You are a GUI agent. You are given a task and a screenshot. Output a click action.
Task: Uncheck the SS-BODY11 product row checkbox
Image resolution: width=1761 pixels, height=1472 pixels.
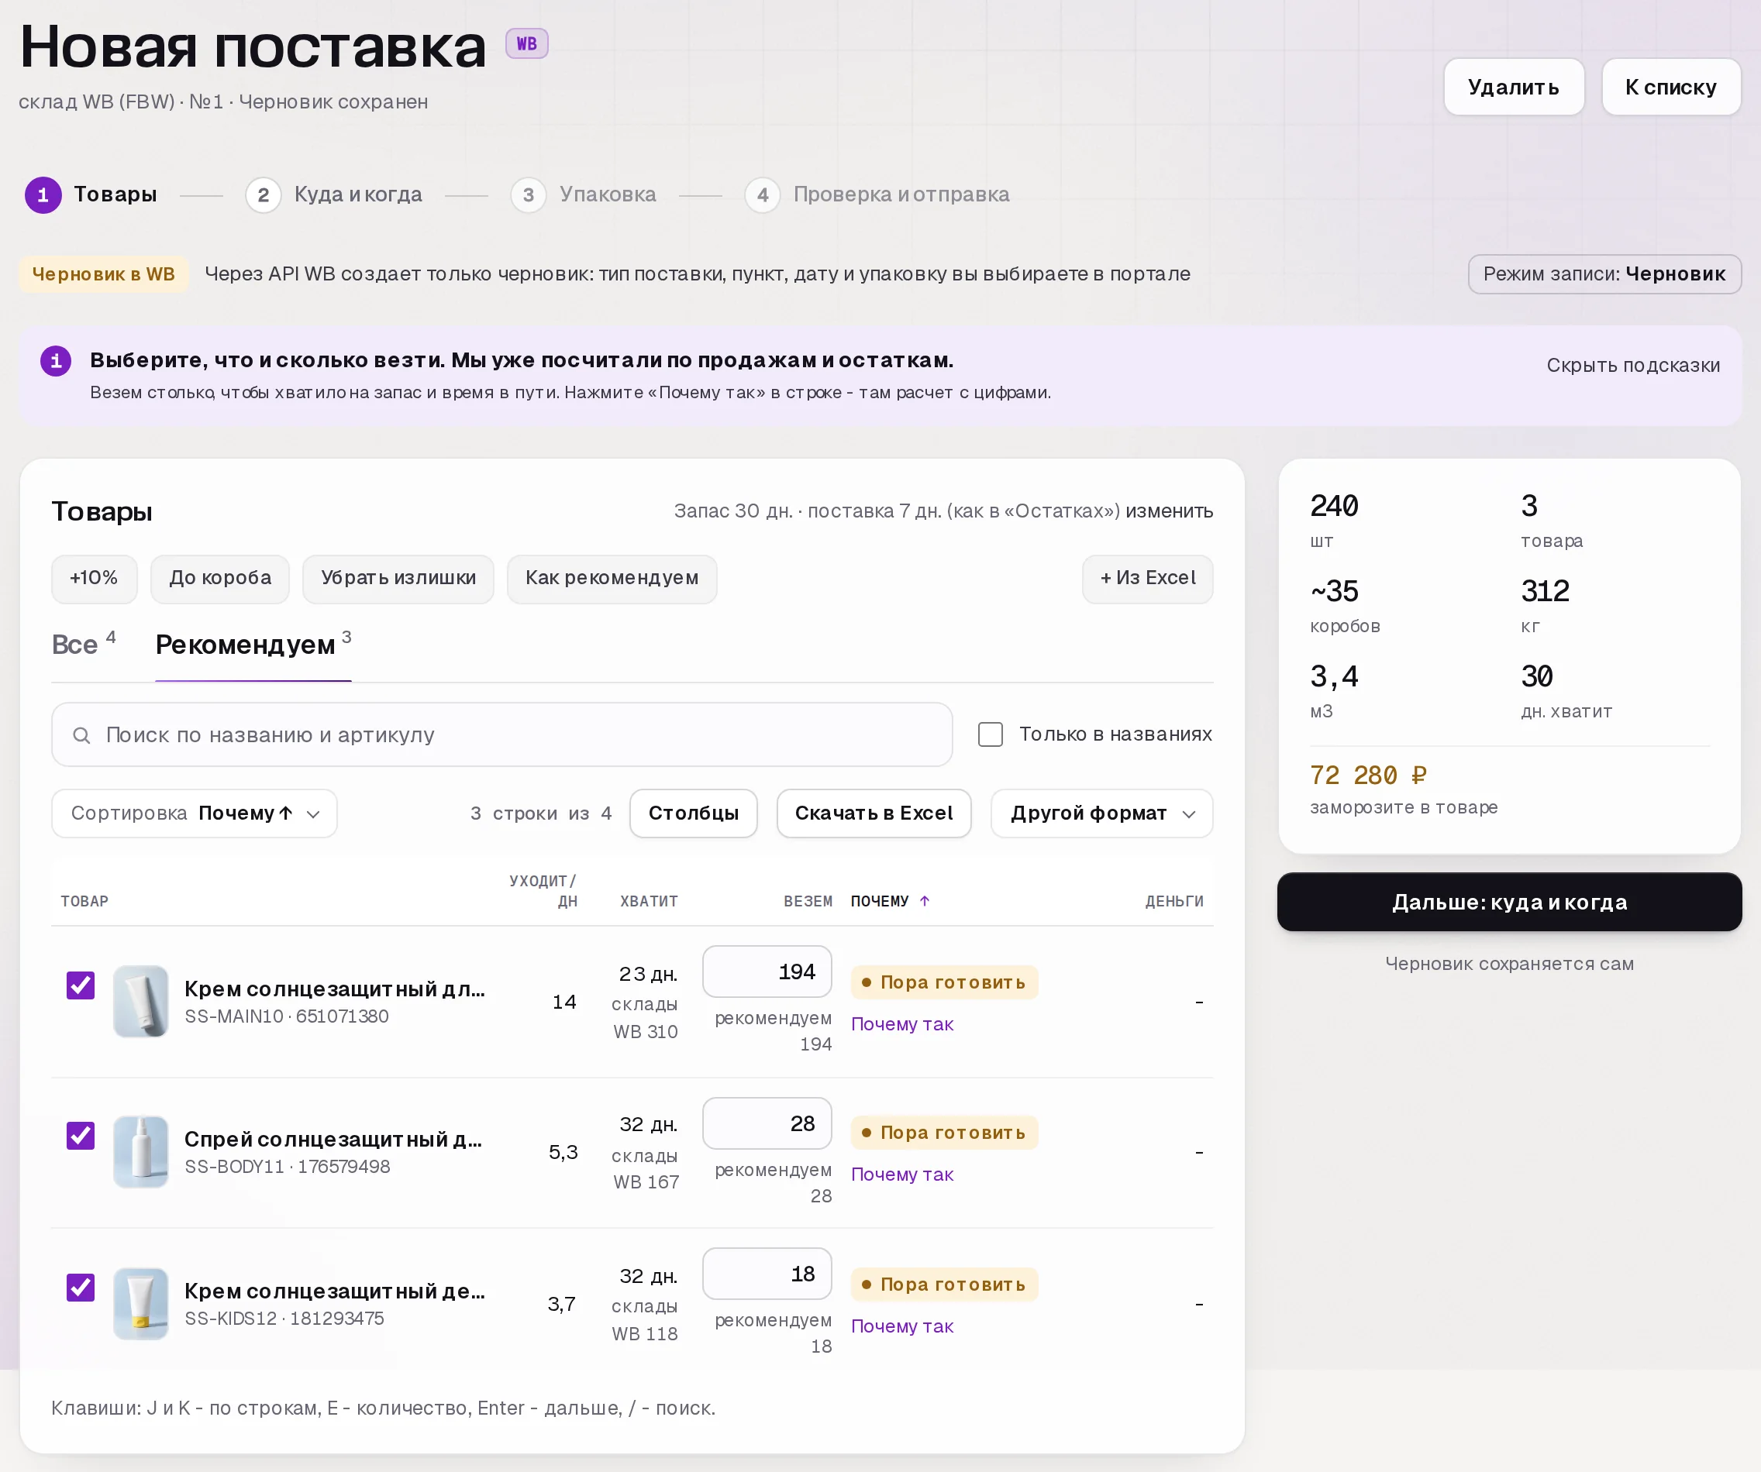pyautogui.click(x=81, y=1136)
